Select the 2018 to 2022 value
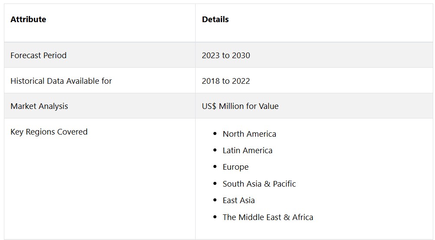 (226, 81)
